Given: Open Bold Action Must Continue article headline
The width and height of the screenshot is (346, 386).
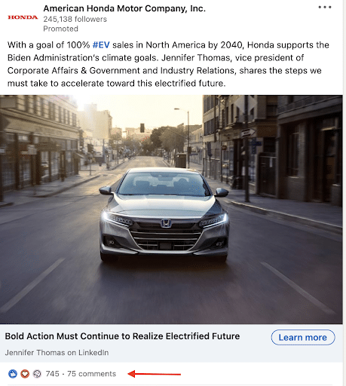Looking at the screenshot, I should click(x=122, y=336).
